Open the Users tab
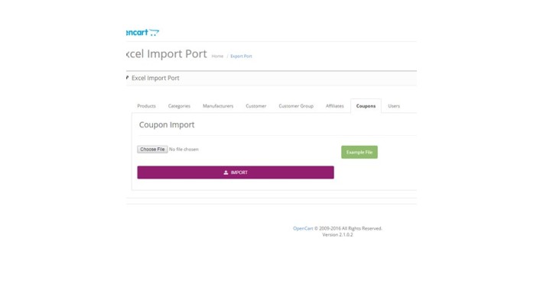 (x=394, y=106)
